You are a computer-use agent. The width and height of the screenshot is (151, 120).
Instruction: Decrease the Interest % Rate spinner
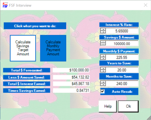(103, 32)
